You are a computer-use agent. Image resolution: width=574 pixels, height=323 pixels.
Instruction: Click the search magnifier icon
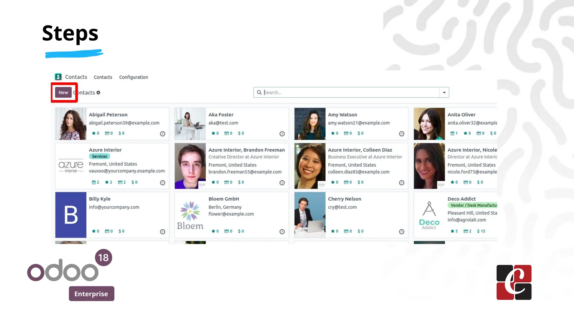click(259, 93)
